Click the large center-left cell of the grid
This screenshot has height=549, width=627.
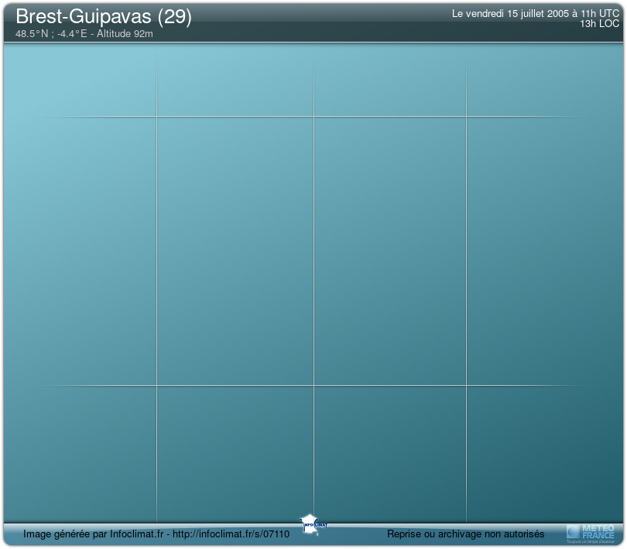click(x=235, y=251)
